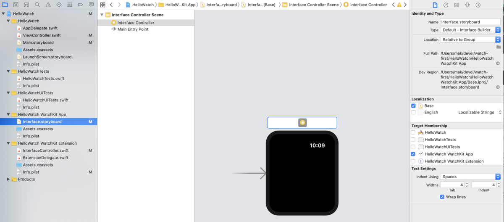Click HelloWatch in the jump bar
The height and width of the screenshot is (222, 504).
pos(140,5)
